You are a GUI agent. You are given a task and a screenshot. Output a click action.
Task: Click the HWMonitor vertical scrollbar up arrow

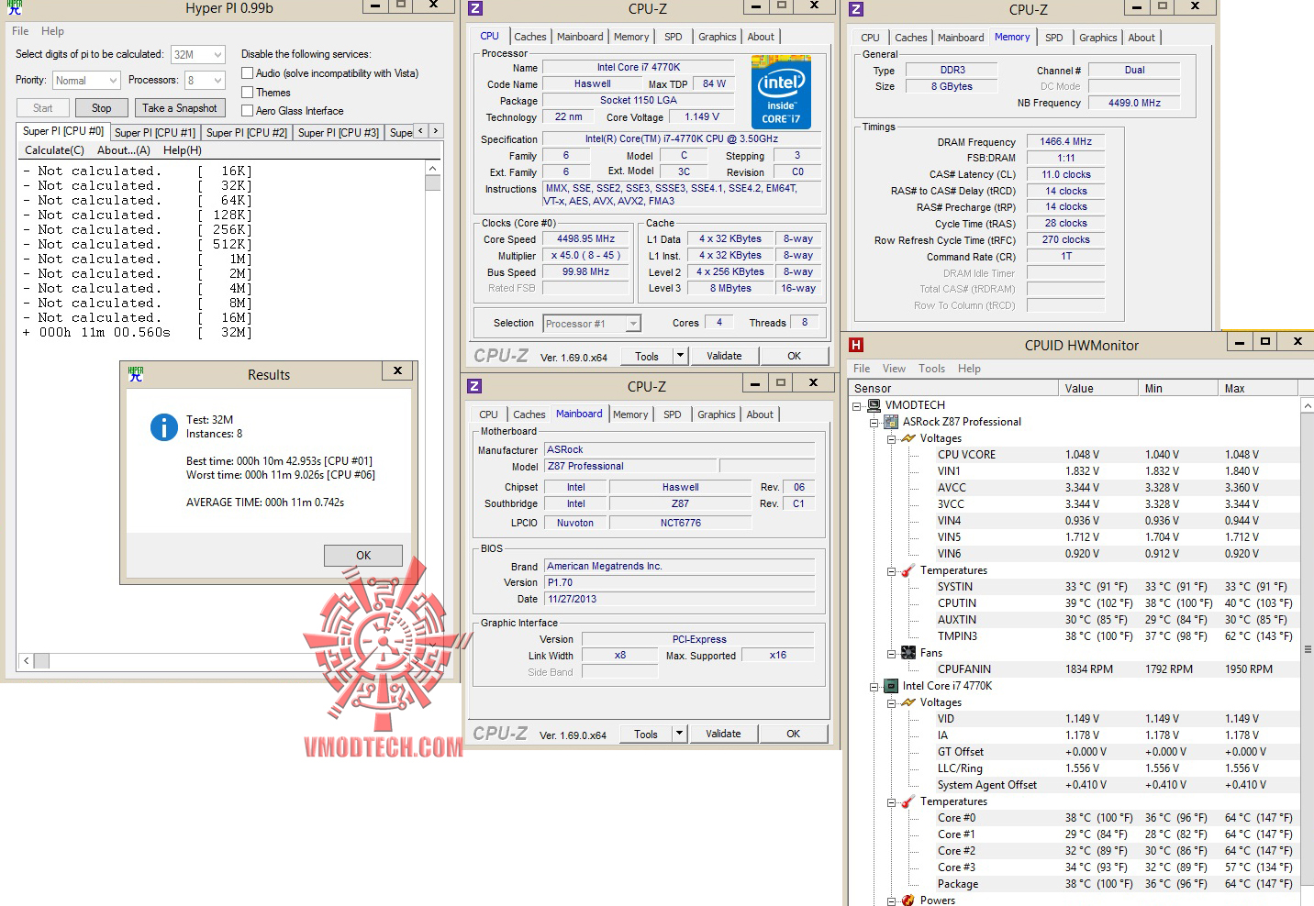tap(1307, 404)
